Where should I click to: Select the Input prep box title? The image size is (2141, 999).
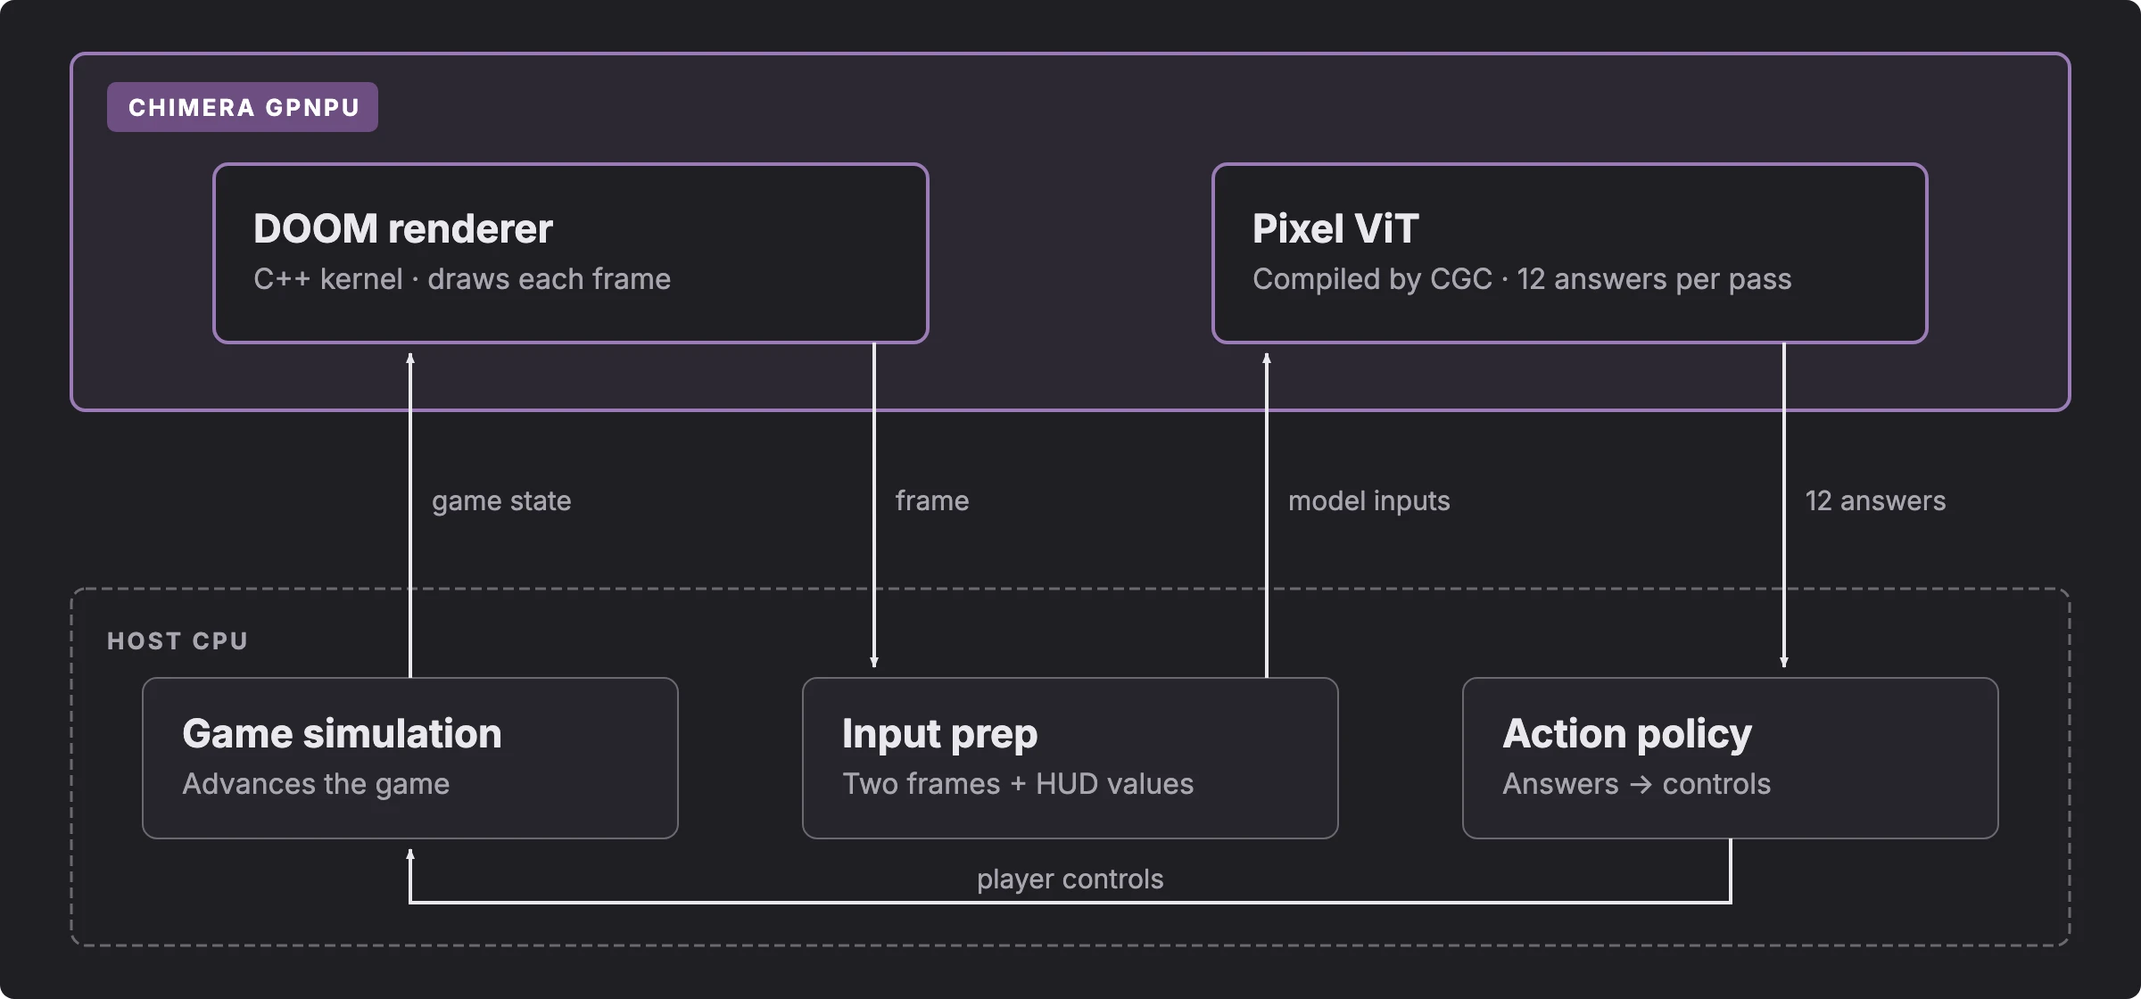(940, 734)
